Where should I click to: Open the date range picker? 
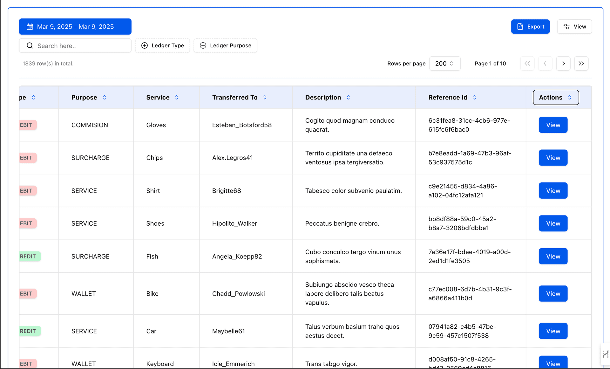pyautogui.click(x=75, y=27)
